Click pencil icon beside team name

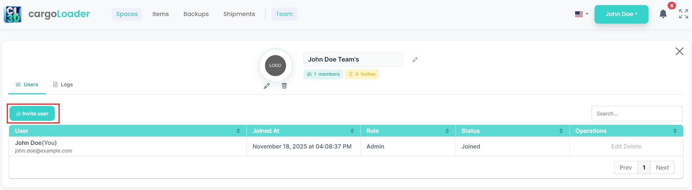click(415, 60)
